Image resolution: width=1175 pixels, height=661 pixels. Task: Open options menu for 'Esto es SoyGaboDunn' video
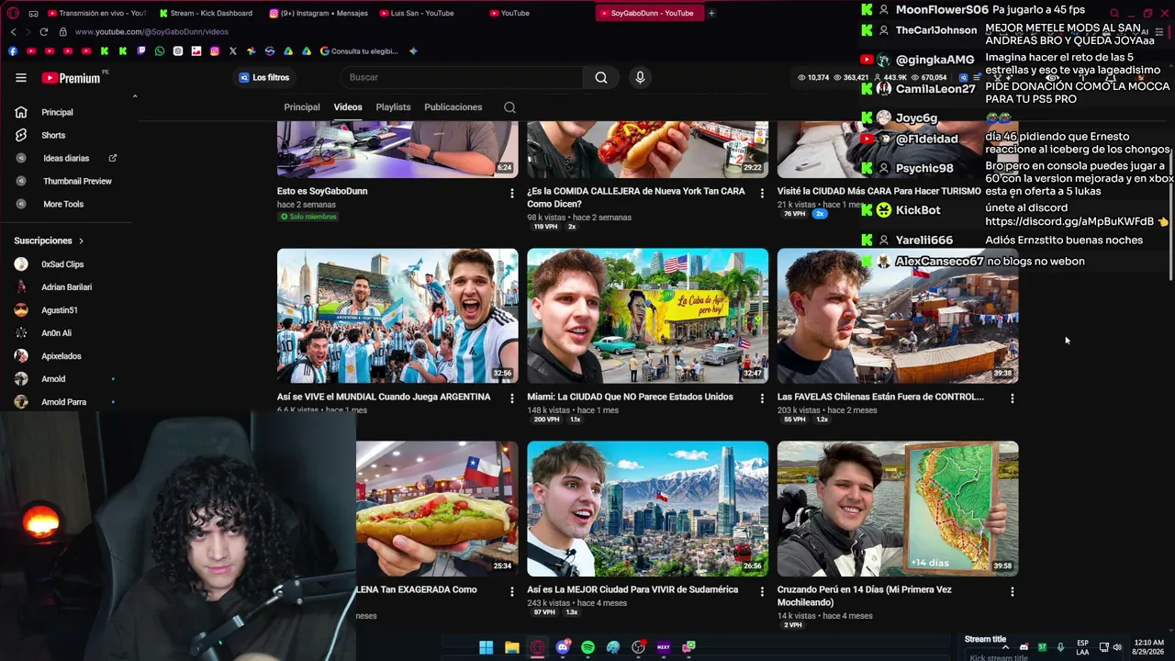coord(512,193)
